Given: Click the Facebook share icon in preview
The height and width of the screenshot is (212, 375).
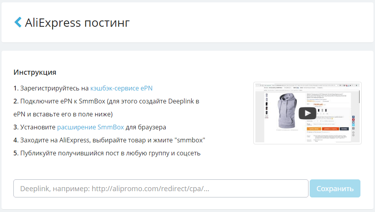Looking at the screenshot, I should tap(354, 117).
